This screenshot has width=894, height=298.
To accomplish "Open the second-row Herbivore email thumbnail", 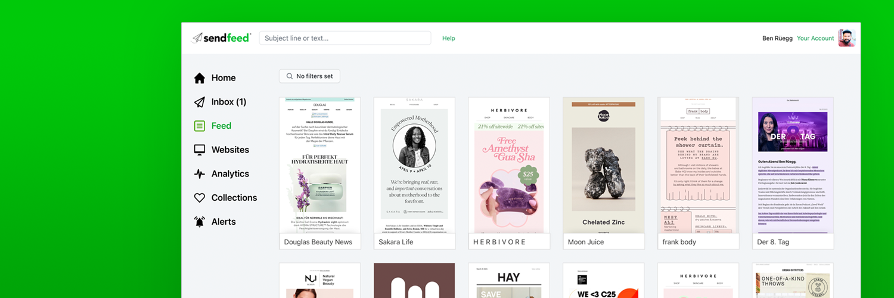I will tap(699, 281).
